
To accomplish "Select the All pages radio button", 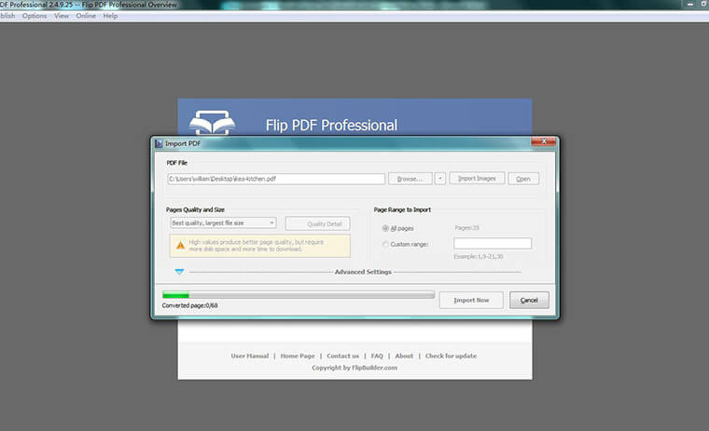I will [x=385, y=228].
